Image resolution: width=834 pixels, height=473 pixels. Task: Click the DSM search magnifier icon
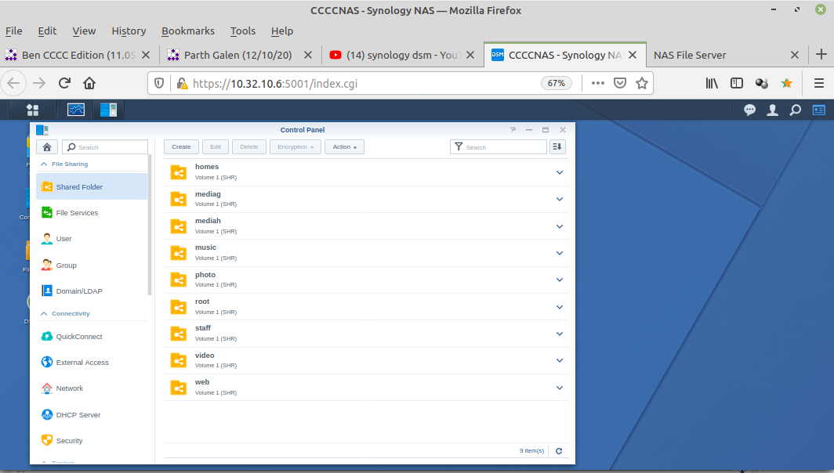[x=795, y=110]
